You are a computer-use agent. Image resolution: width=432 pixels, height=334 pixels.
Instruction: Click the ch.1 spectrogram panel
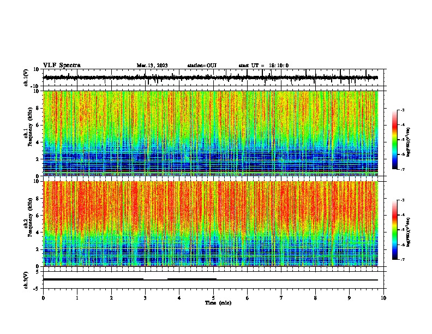(211, 133)
